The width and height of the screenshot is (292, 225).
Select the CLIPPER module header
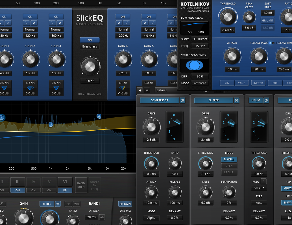point(214,100)
